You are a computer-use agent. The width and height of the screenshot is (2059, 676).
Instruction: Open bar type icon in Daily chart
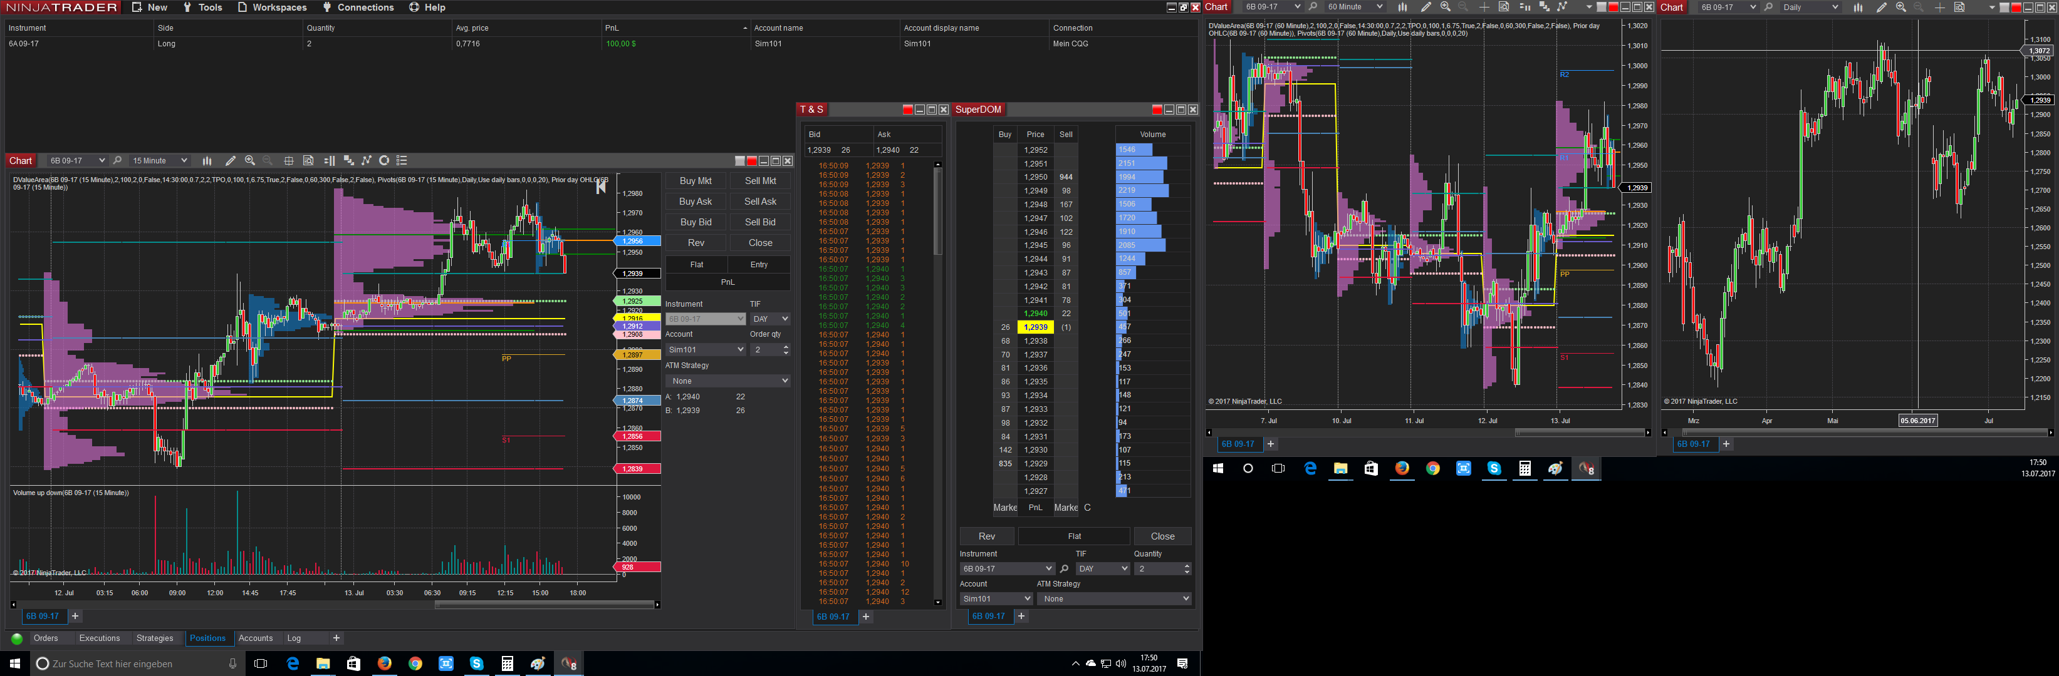[x=1858, y=7]
